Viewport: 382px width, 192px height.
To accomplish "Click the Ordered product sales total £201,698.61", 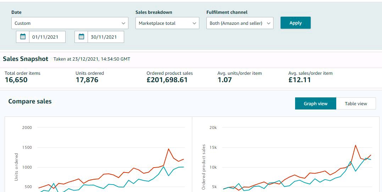I will tap(167, 80).
